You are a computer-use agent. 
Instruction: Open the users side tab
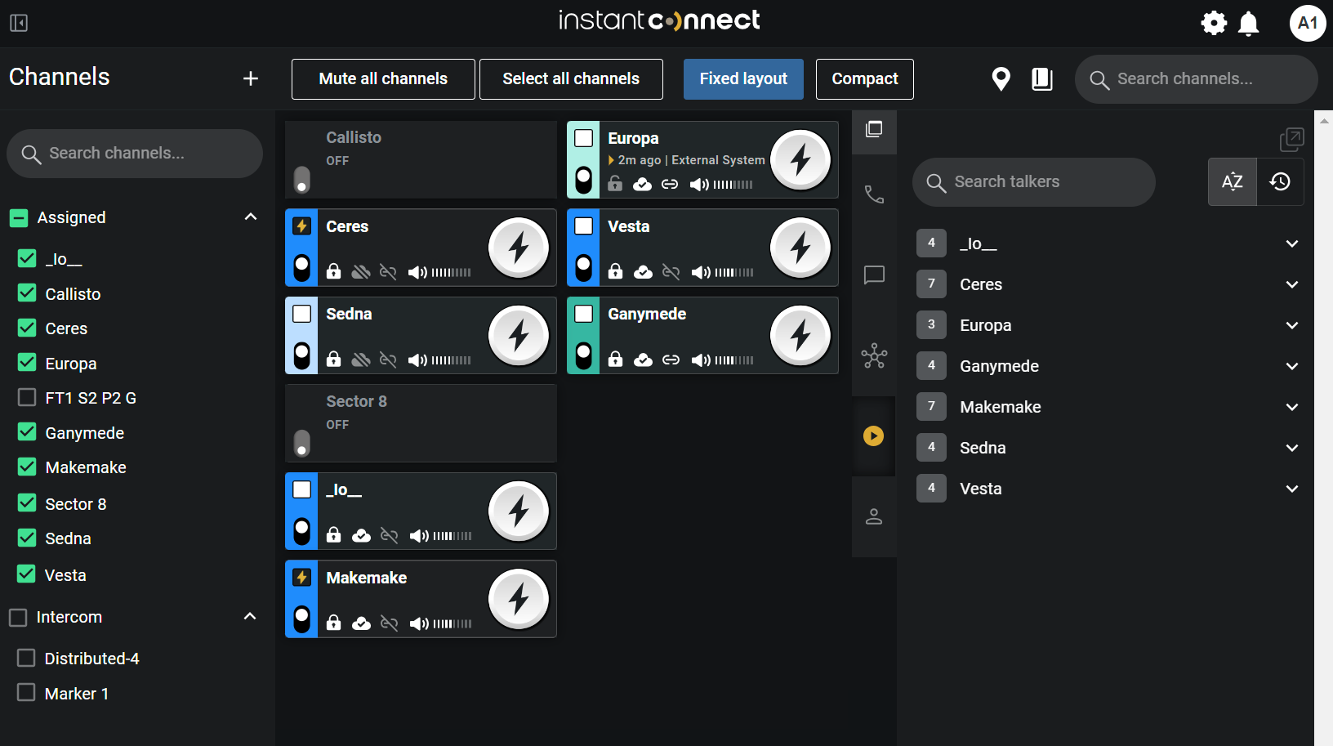[x=874, y=516]
